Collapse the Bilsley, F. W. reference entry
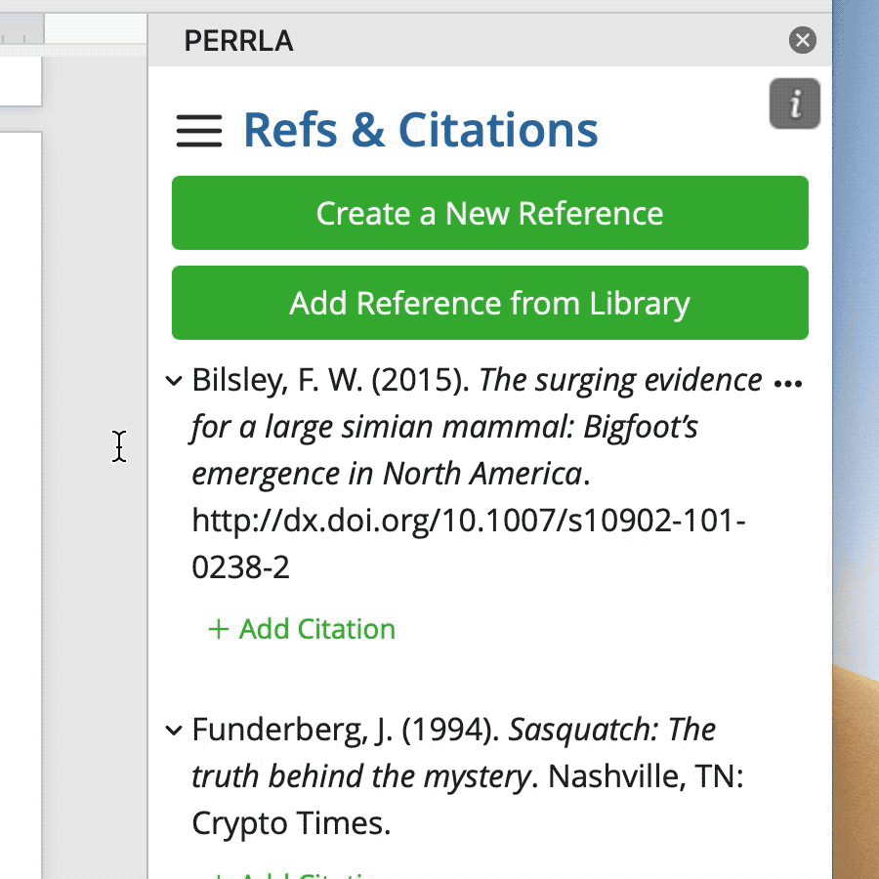This screenshot has height=879, width=879. click(x=173, y=381)
